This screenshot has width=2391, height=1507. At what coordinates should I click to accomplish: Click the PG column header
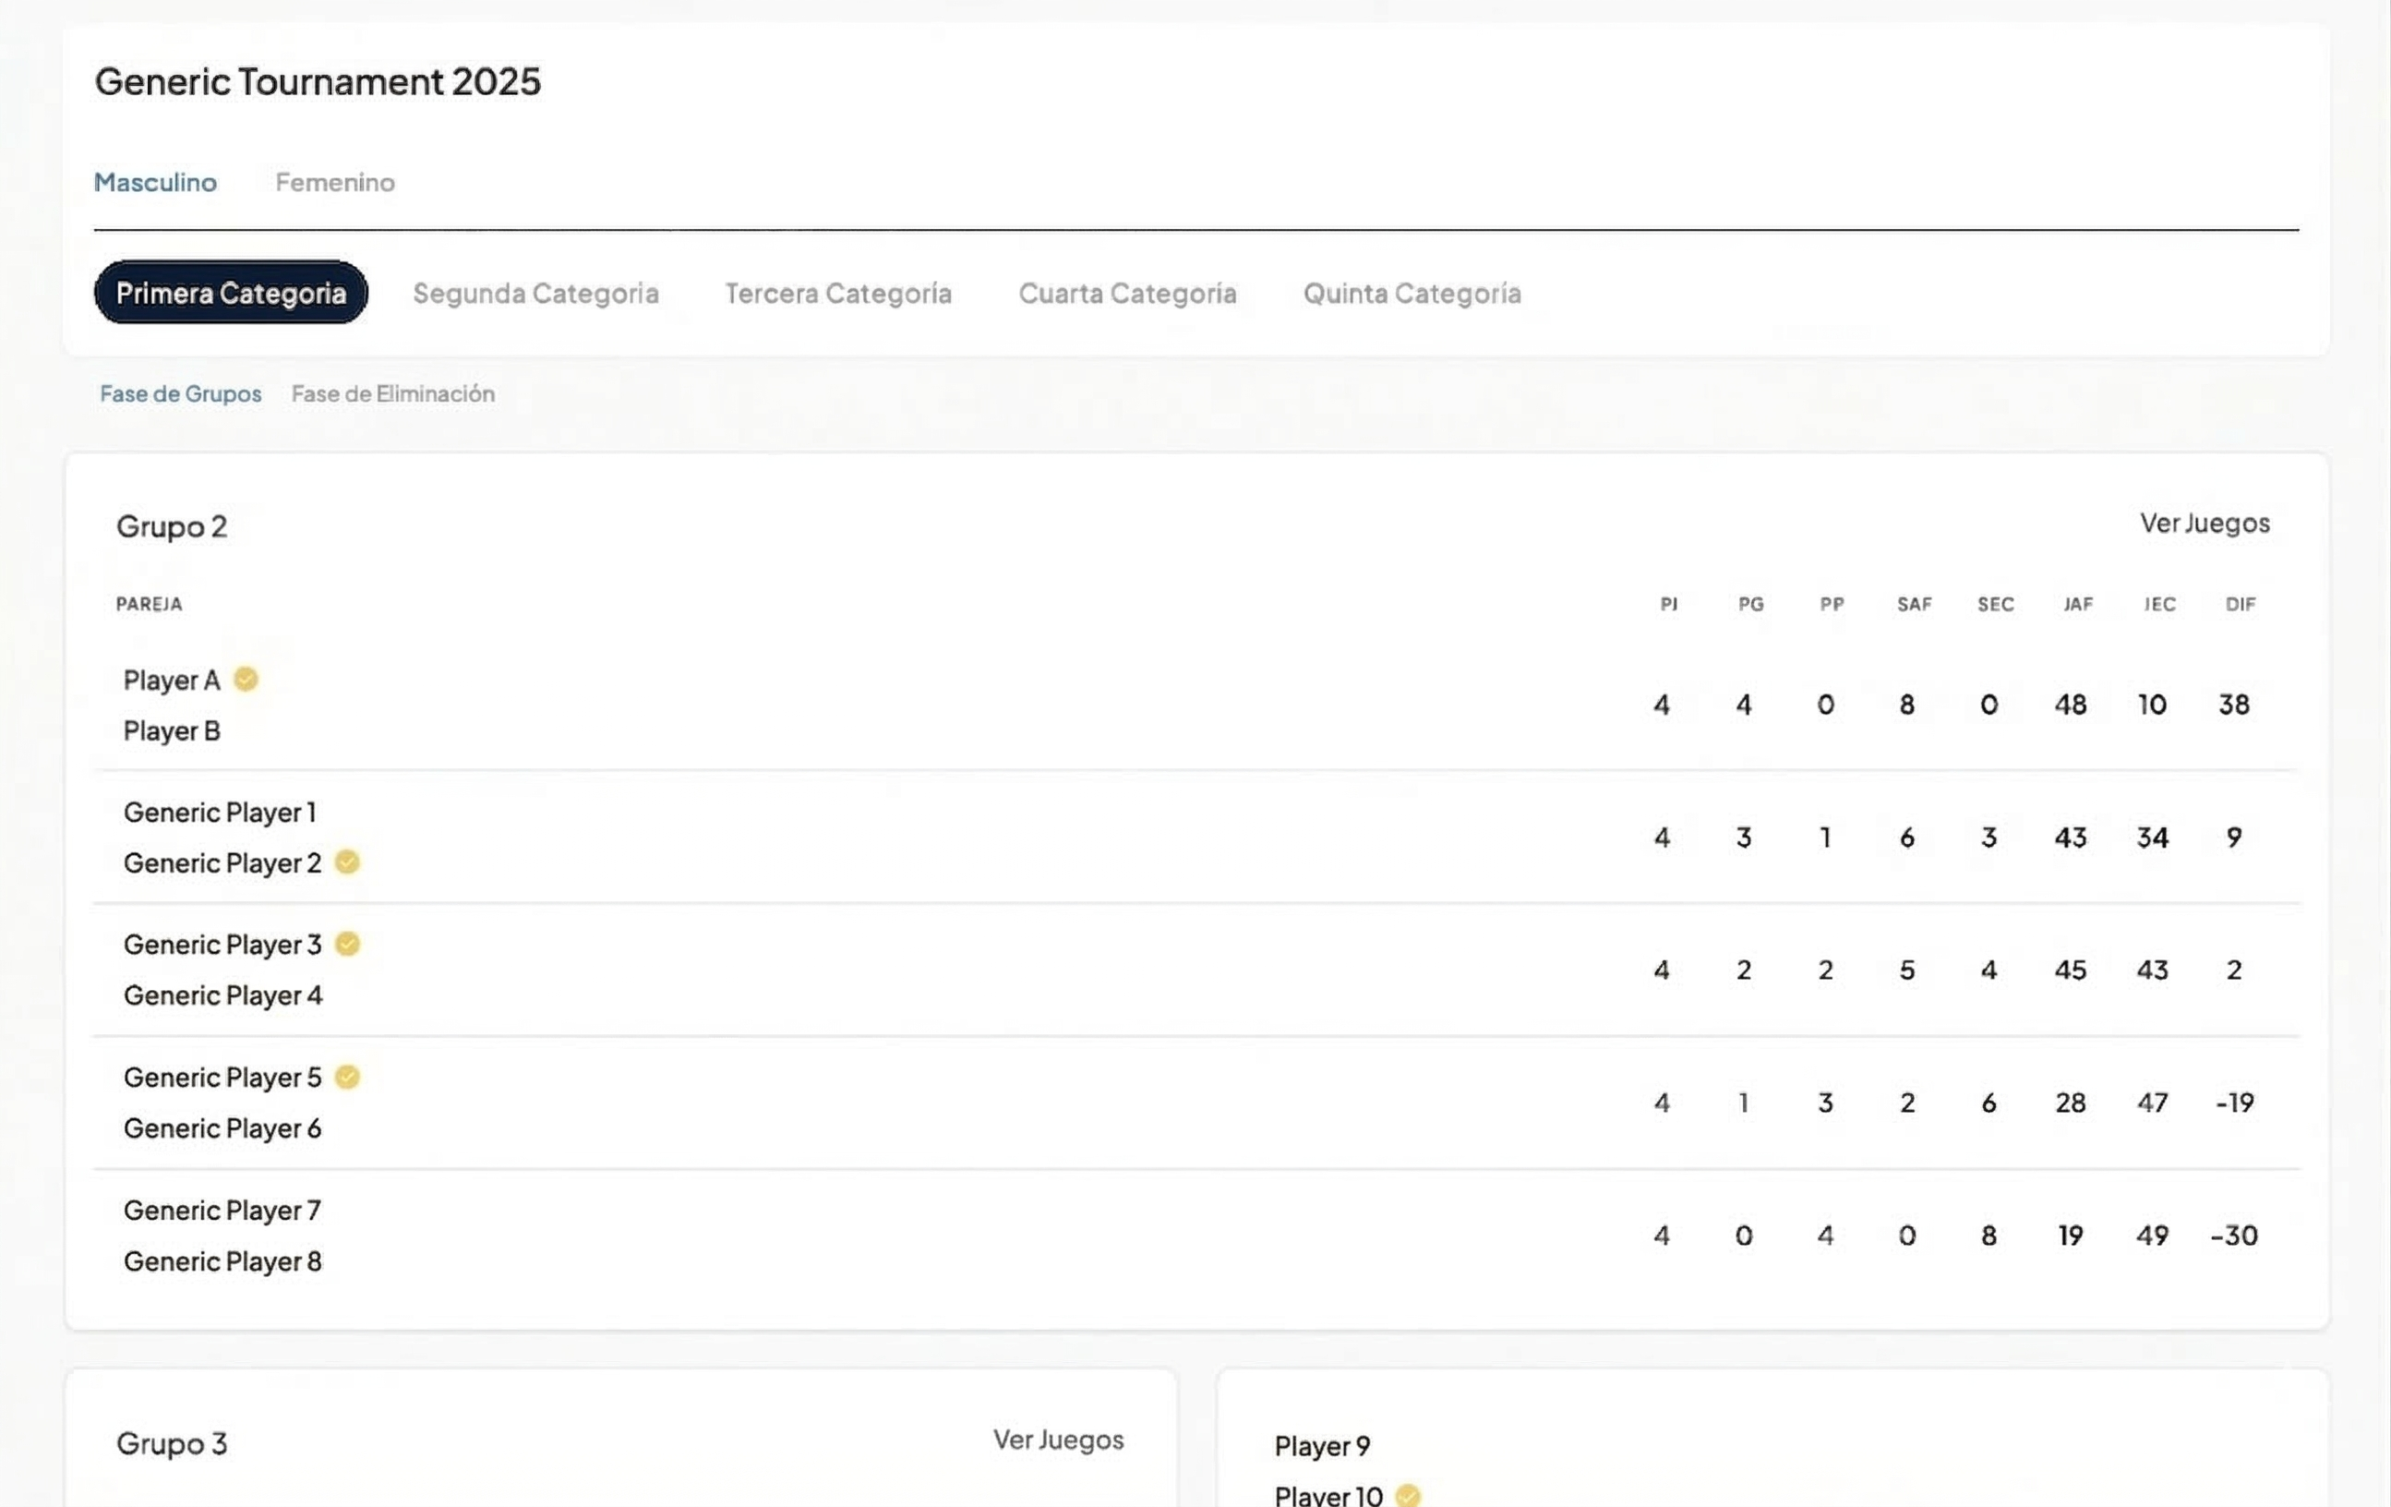pyautogui.click(x=1750, y=604)
